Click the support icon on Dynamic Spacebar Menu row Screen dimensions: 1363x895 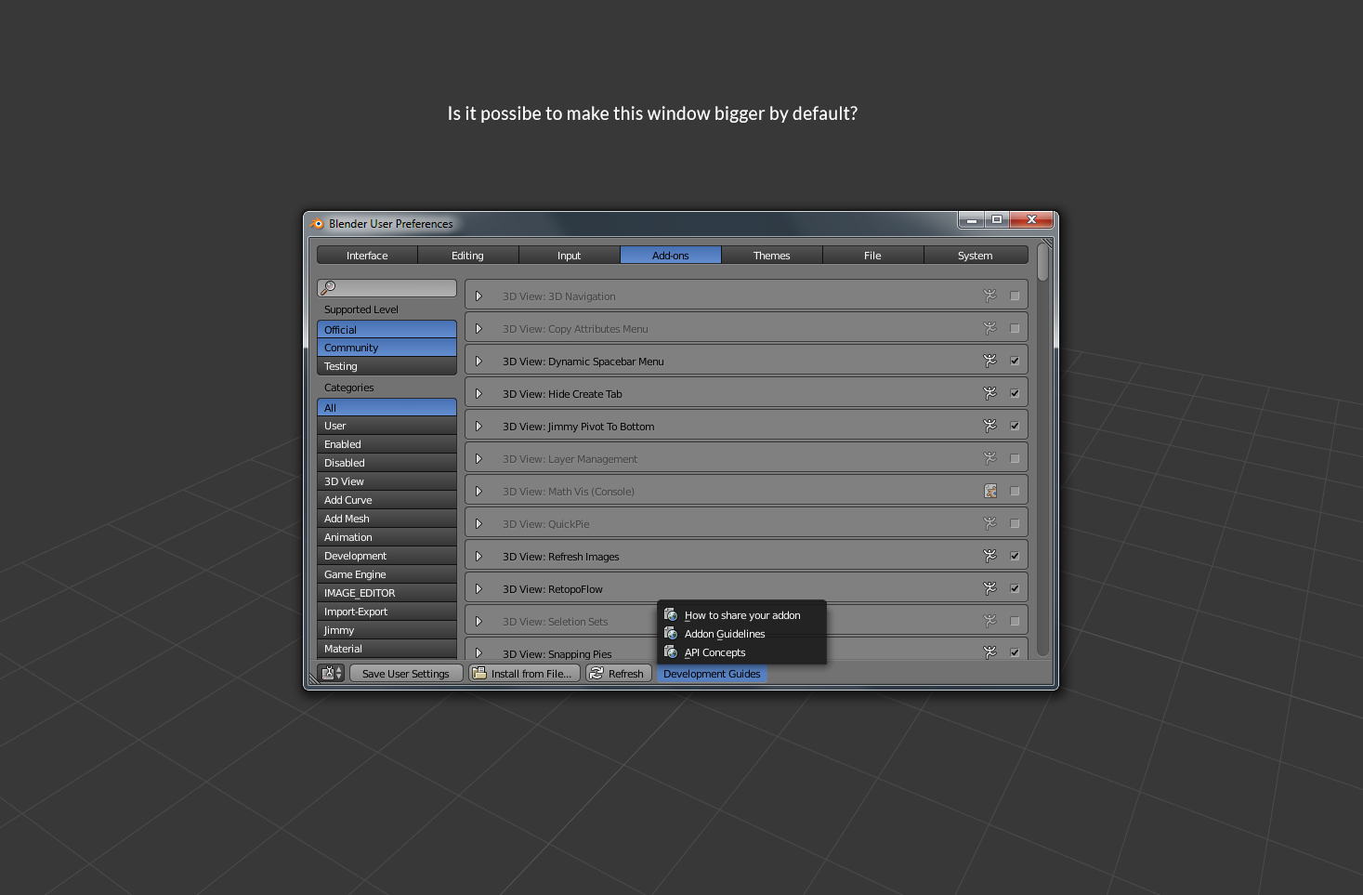click(x=990, y=361)
